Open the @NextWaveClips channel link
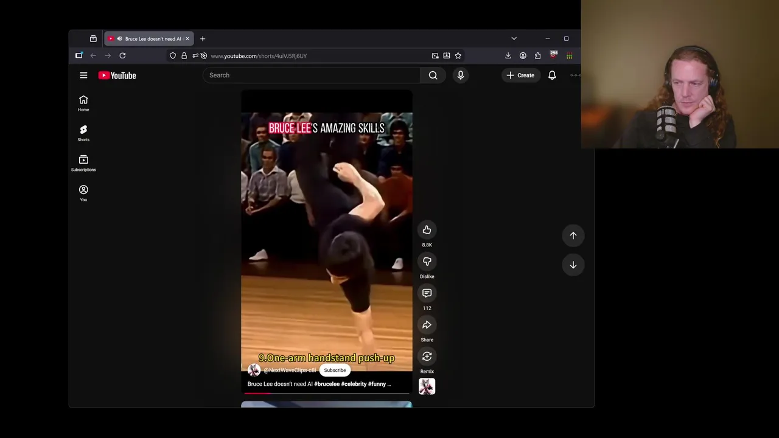The height and width of the screenshot is (438, 779). coord(290,370)
